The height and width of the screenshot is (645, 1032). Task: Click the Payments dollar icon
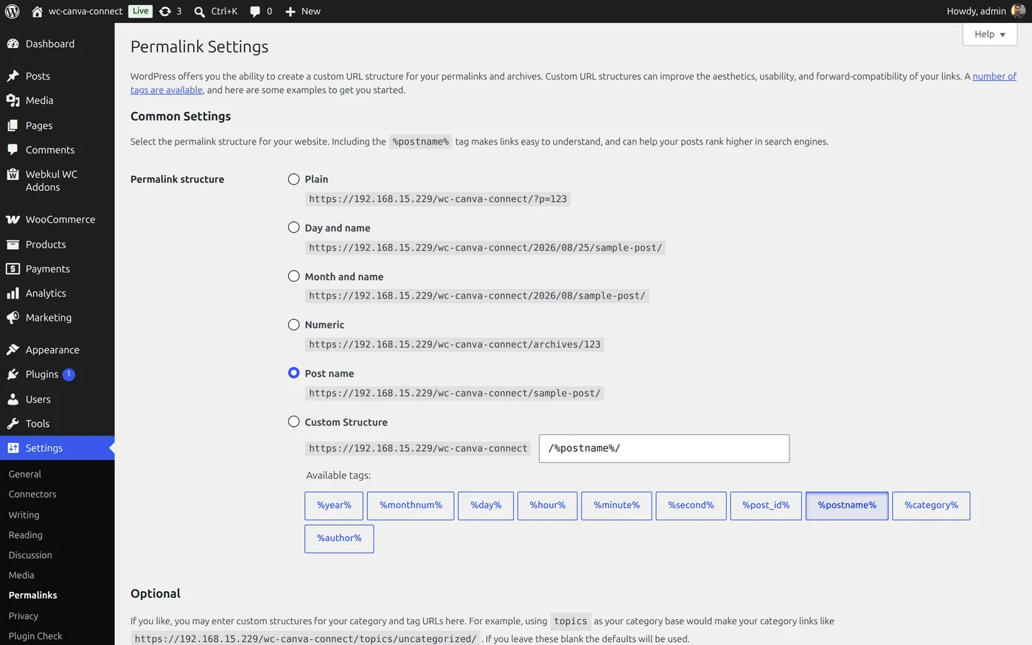click(x=13, y=269)
